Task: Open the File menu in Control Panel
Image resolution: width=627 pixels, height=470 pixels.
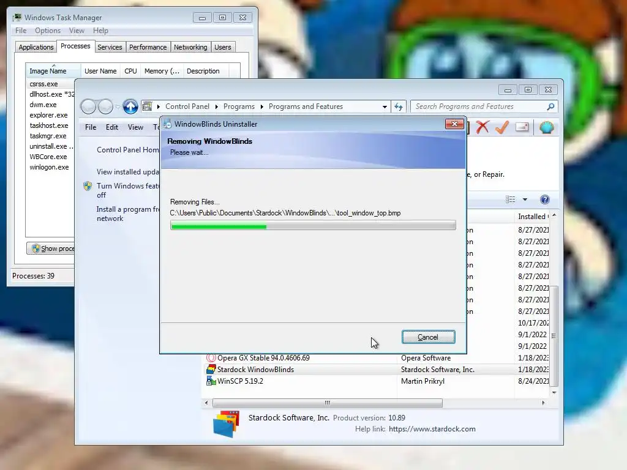Action: coord(91,127)
